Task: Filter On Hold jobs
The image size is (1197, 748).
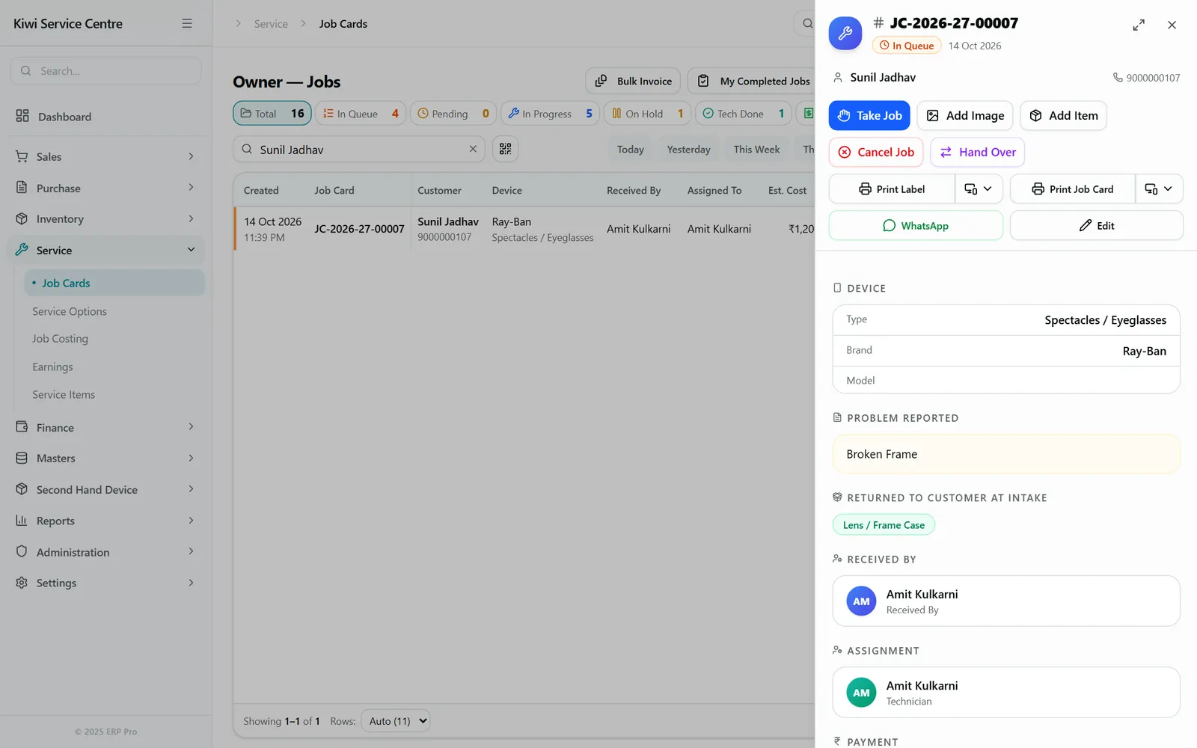Action: click(x=647, y=113)
